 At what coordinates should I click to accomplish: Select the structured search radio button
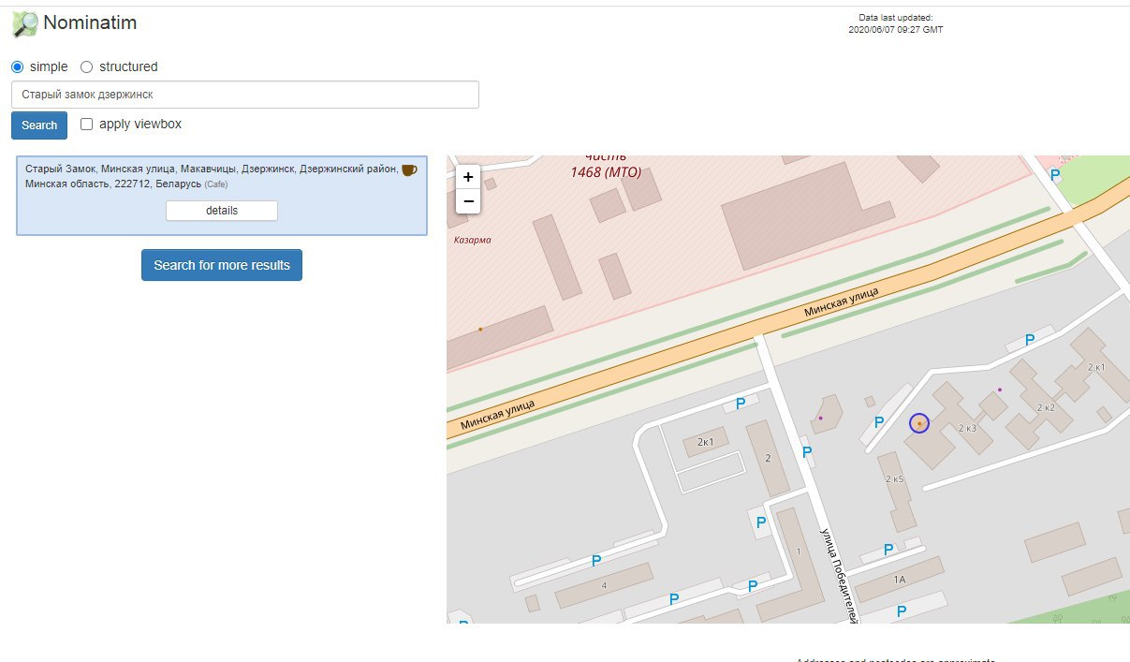tap(86, 66)
